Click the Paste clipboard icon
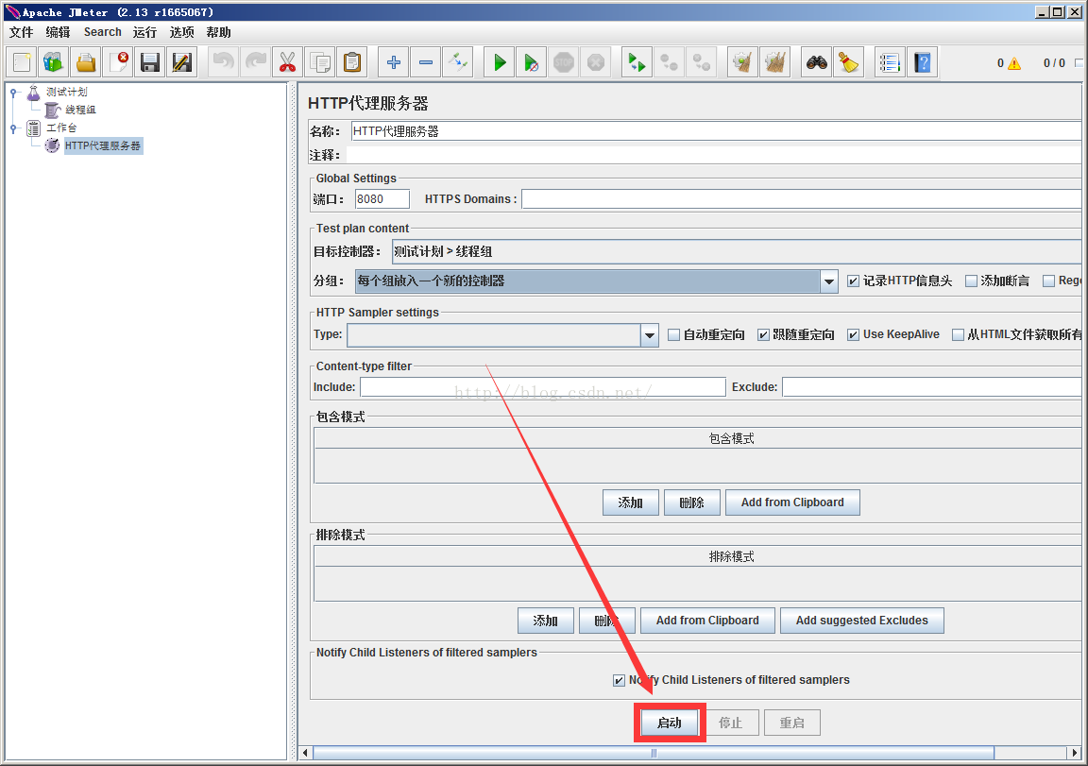Viewport: 1088px width, 766px height. pyautogui.click(x=351, y=62)
